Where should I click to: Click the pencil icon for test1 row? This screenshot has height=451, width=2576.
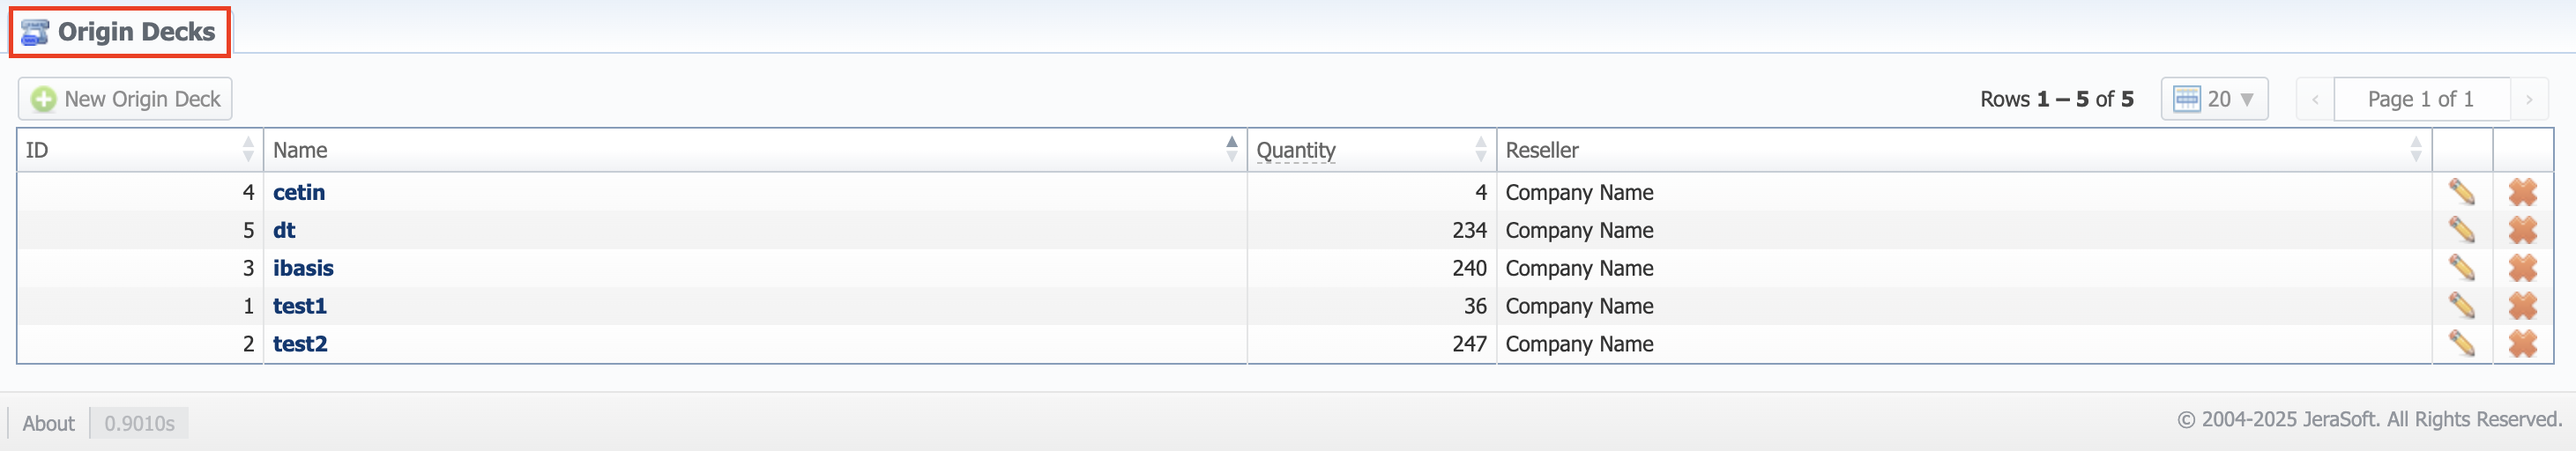[2461, 306]
